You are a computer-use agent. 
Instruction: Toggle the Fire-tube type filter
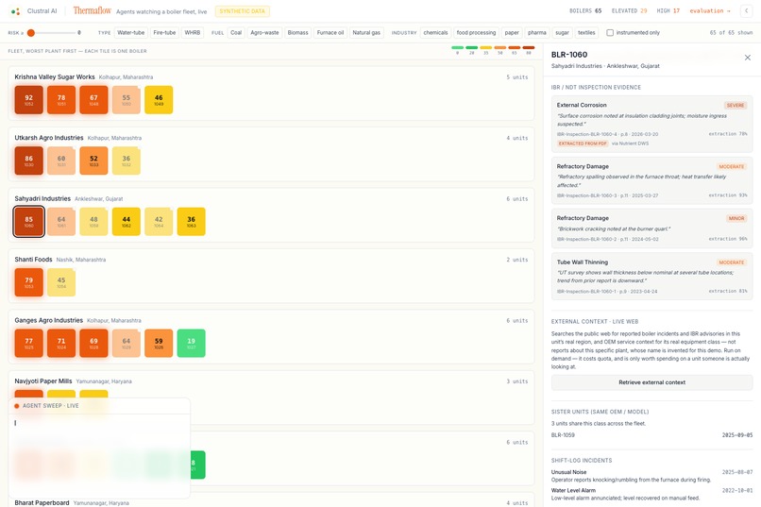[164, 32]
